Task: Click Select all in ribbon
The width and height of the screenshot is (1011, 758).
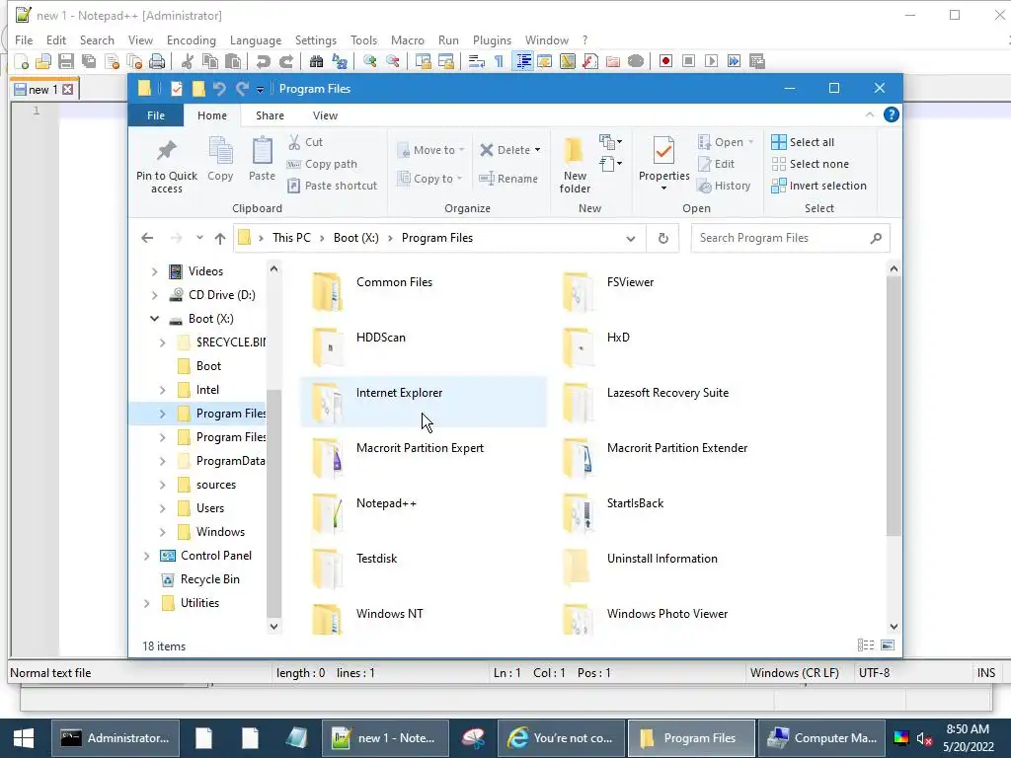Action: (x=804, y=142)
